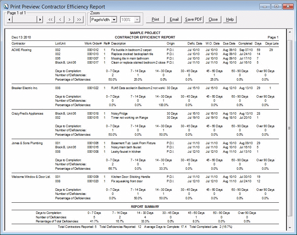Viewport: 297px width, 235px height.
Task: Maximize the Print Preview window
Action: (x=276, y=6)
